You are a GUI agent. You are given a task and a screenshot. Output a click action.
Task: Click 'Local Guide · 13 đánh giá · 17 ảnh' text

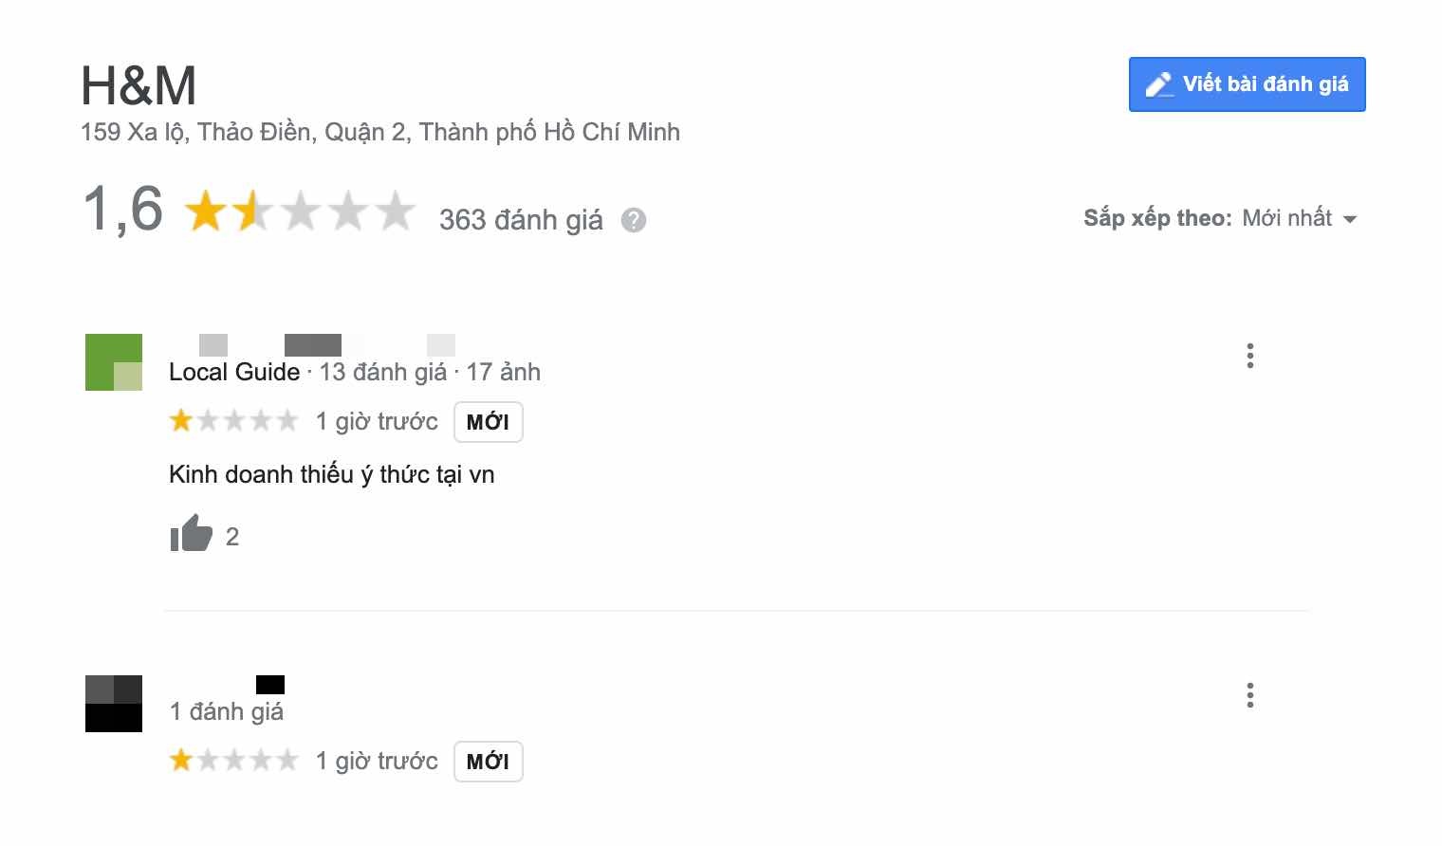pyautogui.click(x=355, y=372)
